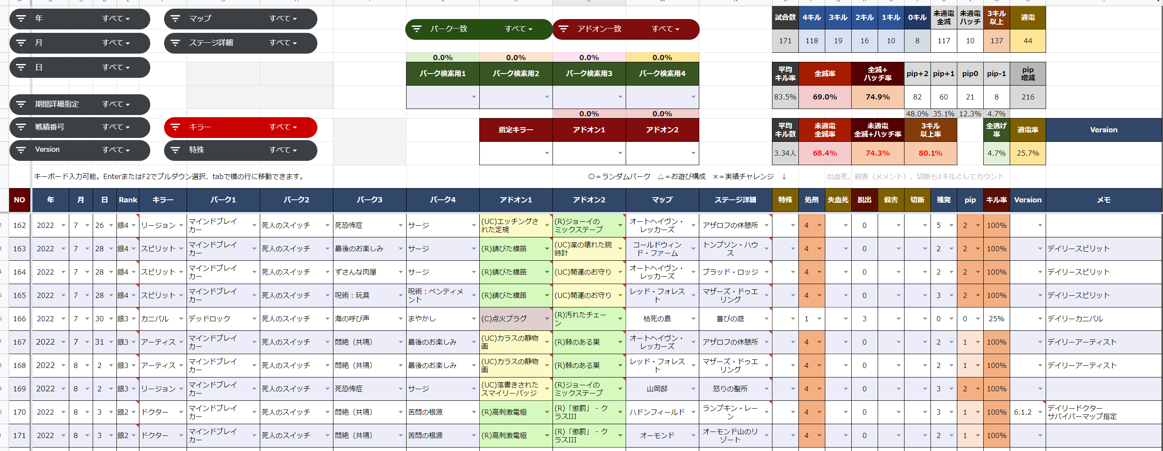Open Version dropdown arrow in row 170

coord(1040,412)
